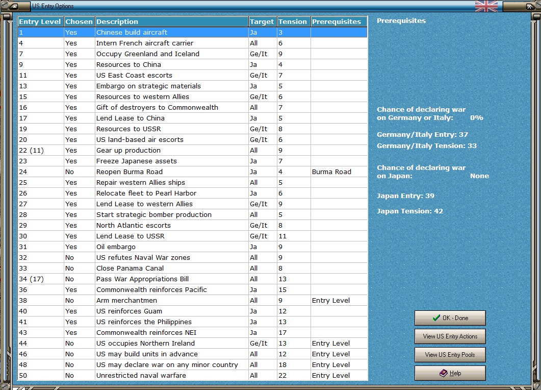The image size is (541, 390).
Task: Select 'Gear up production' option
Action: [193, 150]
